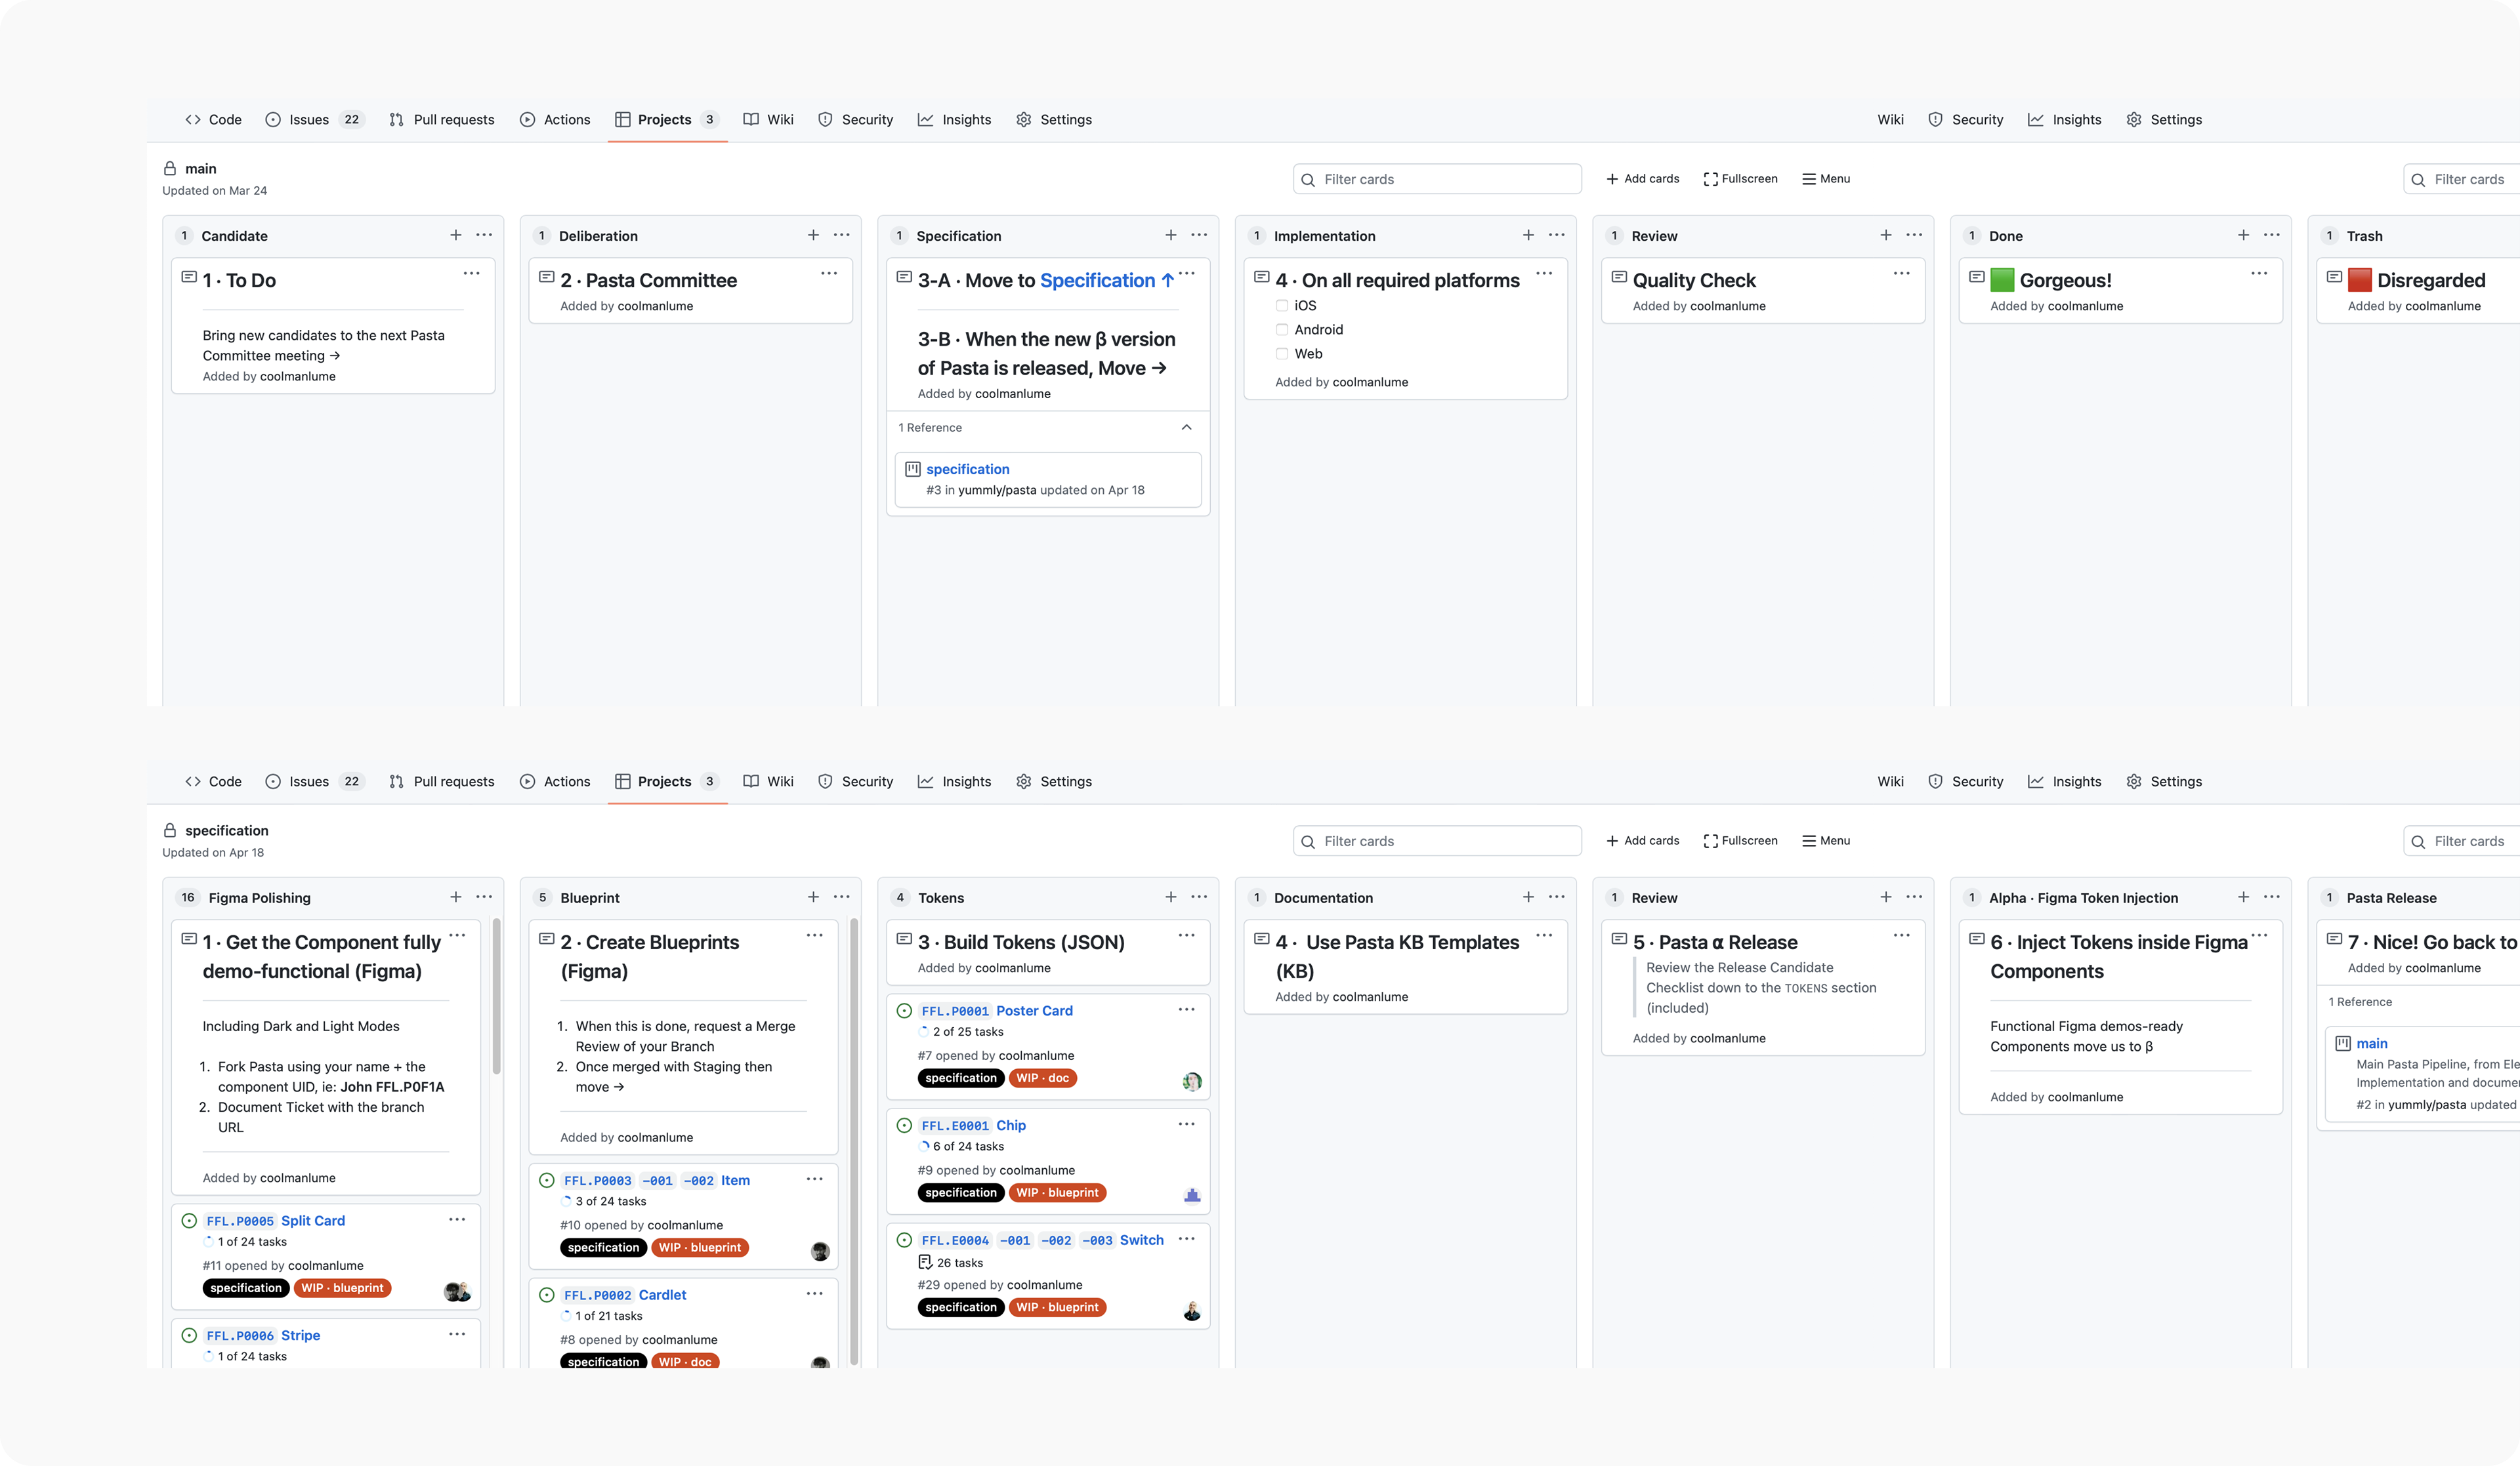Image resolution: width=2520 pixels, height=1466 pixels.
Task: Check the Web platform checkbox
Action: pyautogui.click(x=1281, y=354)
